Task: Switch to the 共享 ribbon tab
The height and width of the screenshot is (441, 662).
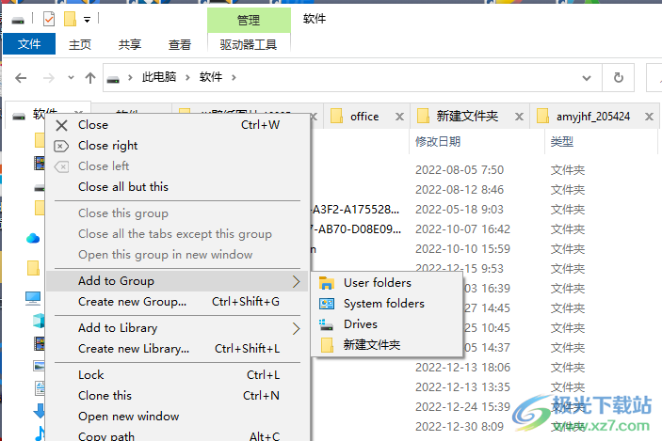Action: pyautogui.click(x=130, y=44)
